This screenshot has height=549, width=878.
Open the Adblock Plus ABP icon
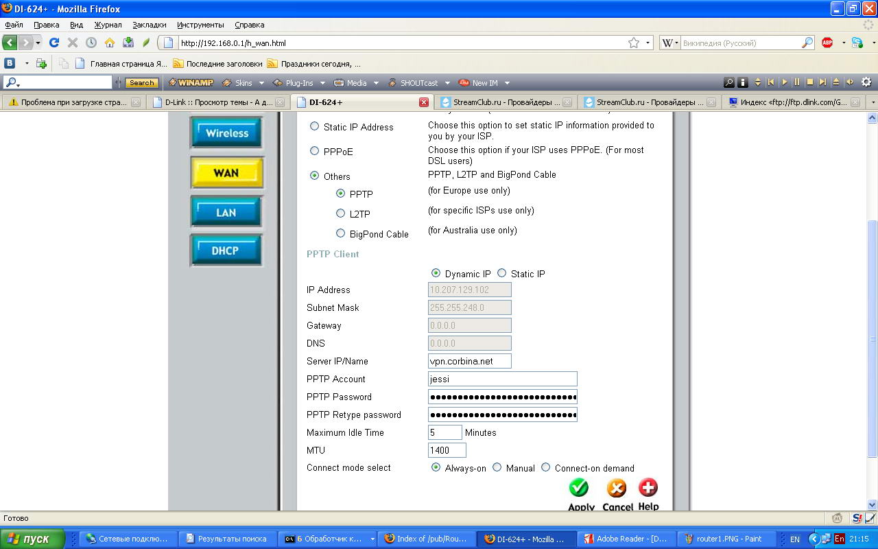pos(827,43)
